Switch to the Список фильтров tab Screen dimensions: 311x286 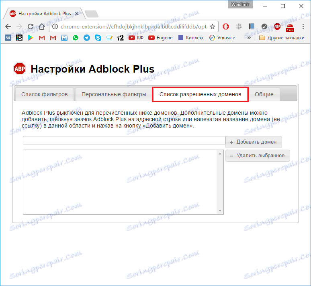coord(45,94)
